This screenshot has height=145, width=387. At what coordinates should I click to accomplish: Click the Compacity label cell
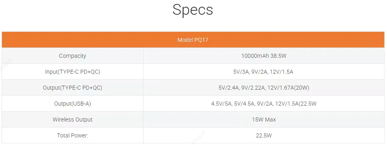click(73, 56)
